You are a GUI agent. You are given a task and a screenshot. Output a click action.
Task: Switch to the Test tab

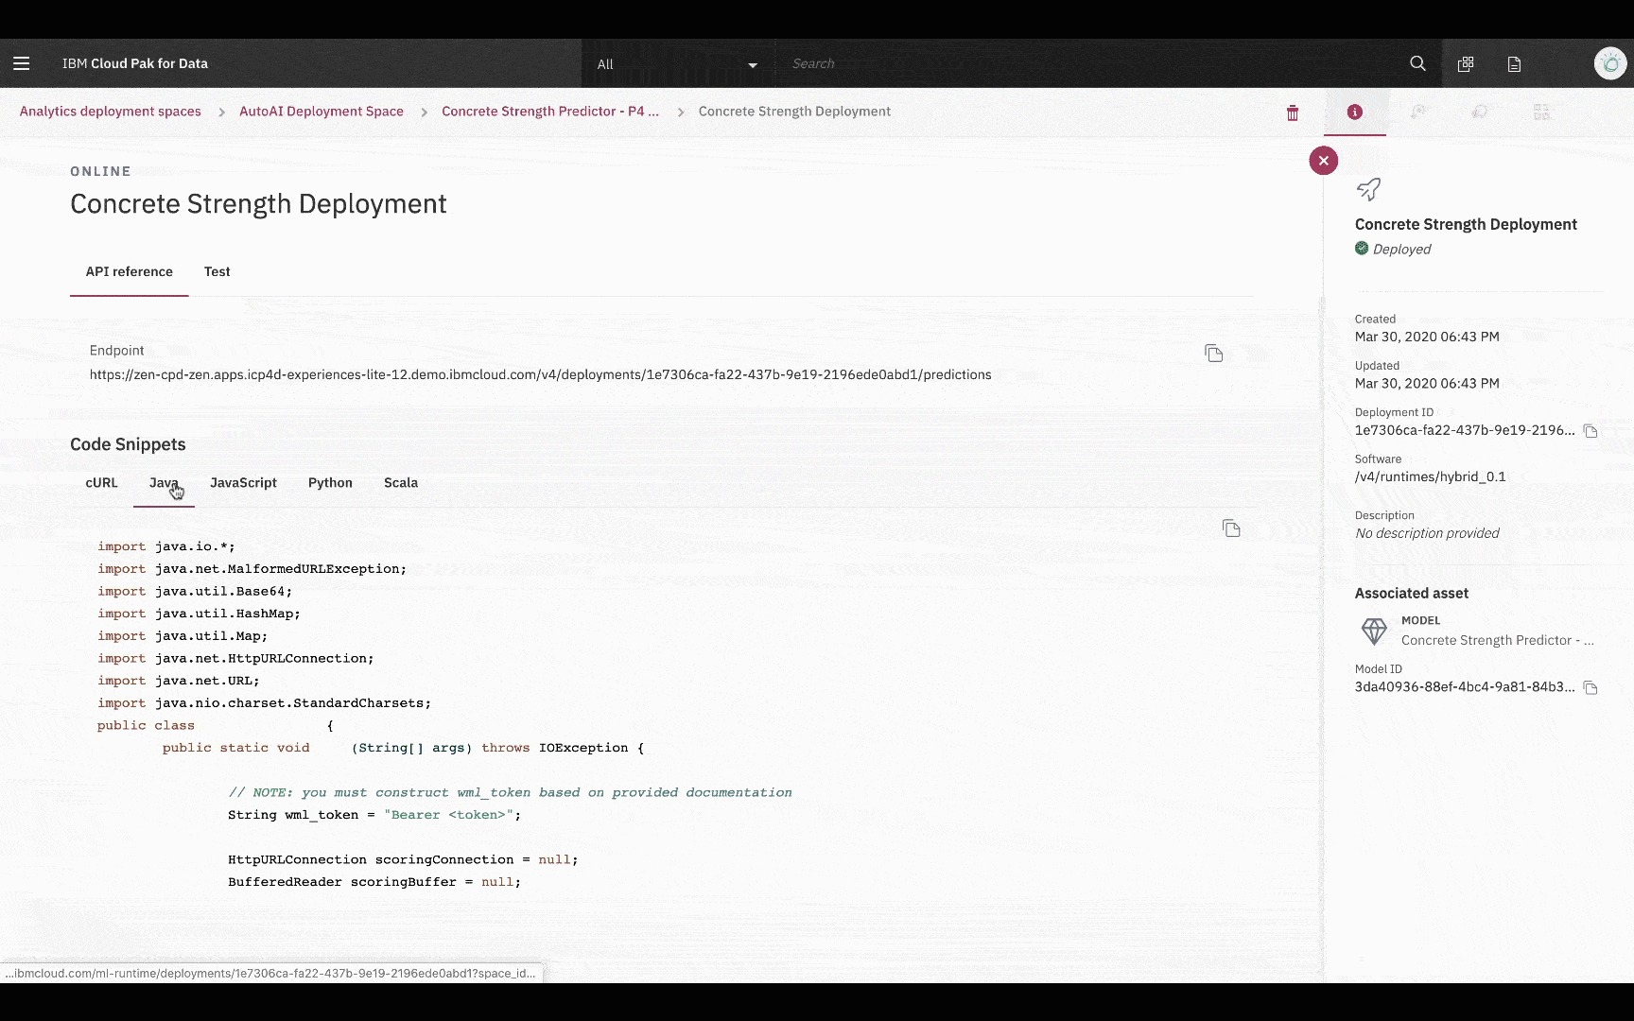pyautogui.click(x=217, y=271)
